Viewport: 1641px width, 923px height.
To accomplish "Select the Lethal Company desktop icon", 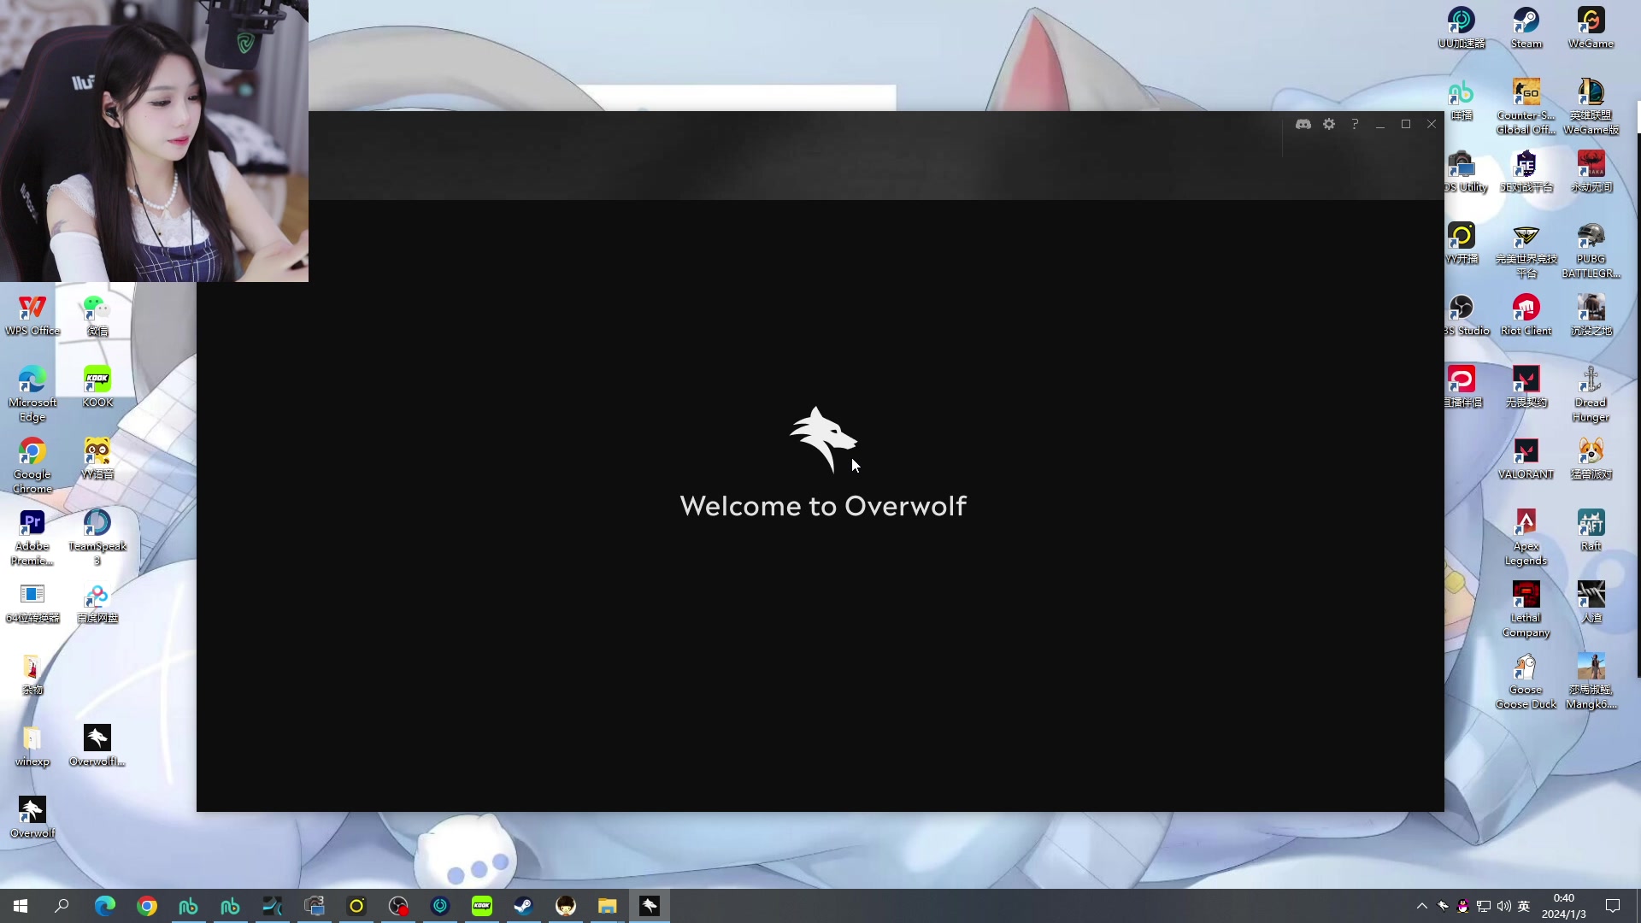I will click(x=1526, y=608).
